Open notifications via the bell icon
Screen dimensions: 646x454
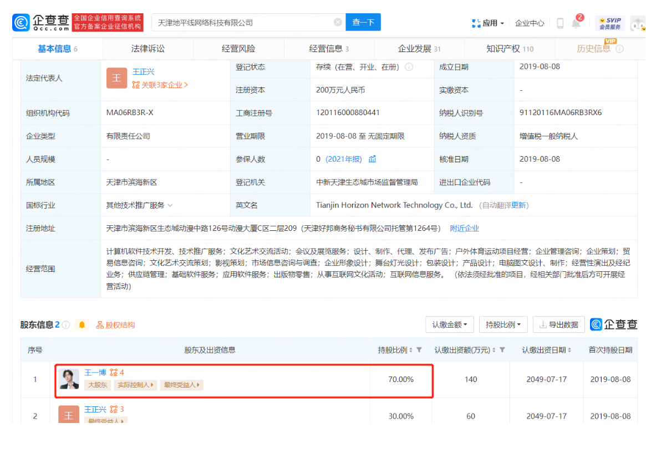(576, 22)
